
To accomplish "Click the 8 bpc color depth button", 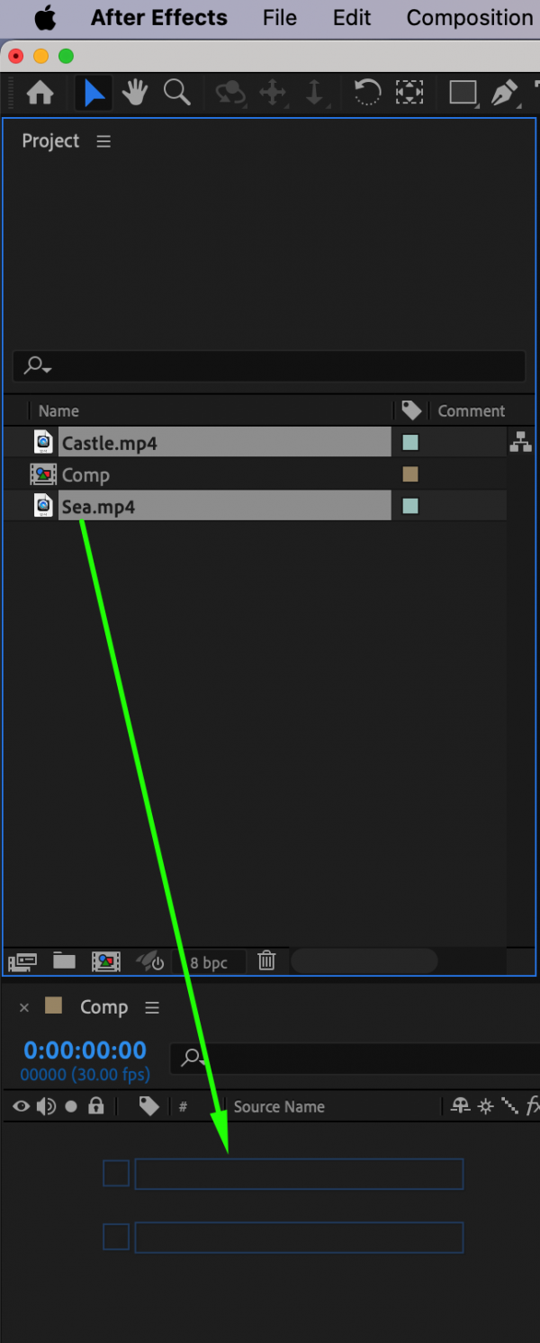I will tap(209, 962).
